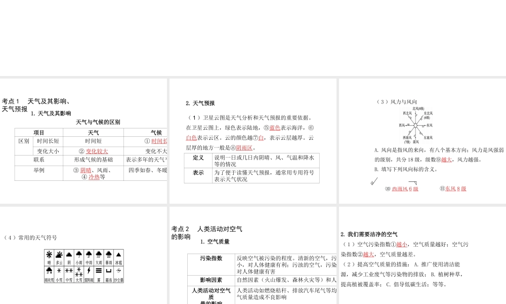
Task: Click the subheading 1. 空气质量
Action: coord(215,242)
